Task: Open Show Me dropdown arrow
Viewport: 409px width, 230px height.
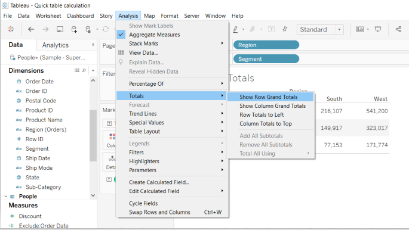Action: (x=368, y=29)
